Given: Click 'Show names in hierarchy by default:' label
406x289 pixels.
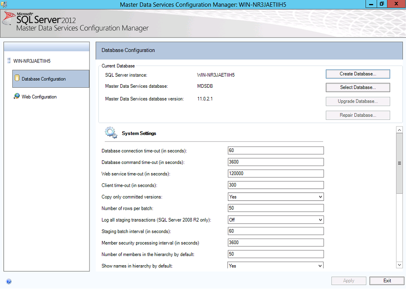Looking at the screenshot, I should click(137, 266).
